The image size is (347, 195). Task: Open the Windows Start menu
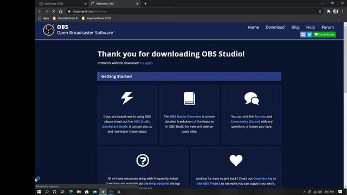point(39,192)
